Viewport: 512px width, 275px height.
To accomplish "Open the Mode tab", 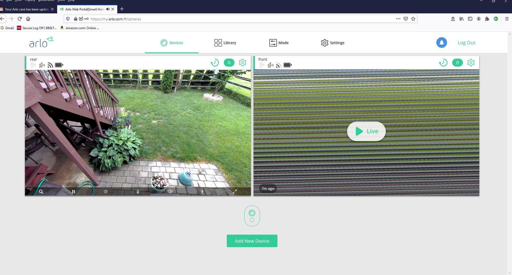I will click(x=279, y=43).
